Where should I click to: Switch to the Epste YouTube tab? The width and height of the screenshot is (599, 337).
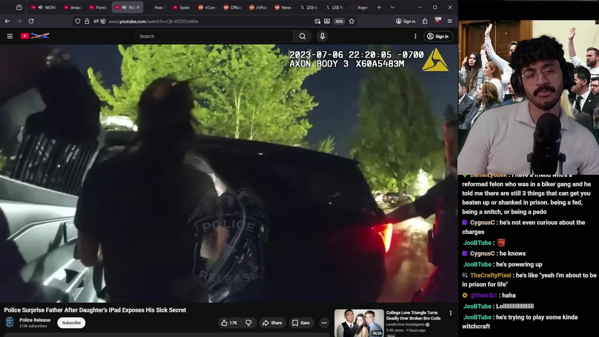point(182,7)
